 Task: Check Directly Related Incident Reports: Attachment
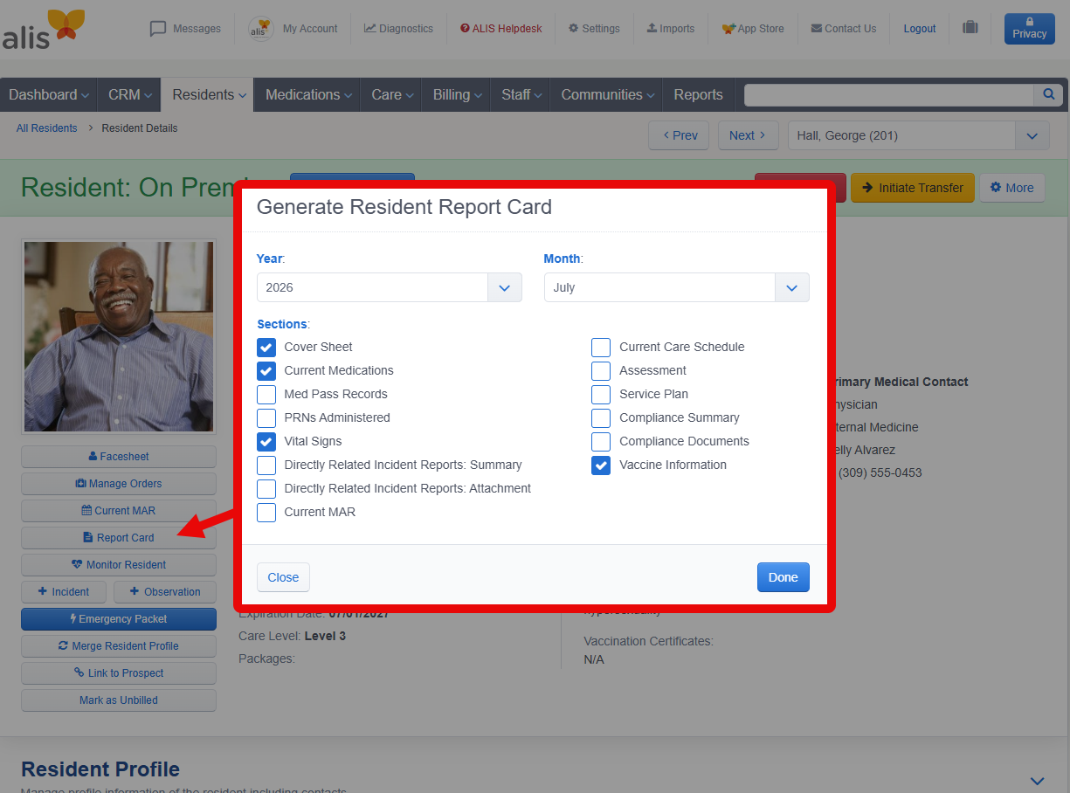tap(266, 488)
